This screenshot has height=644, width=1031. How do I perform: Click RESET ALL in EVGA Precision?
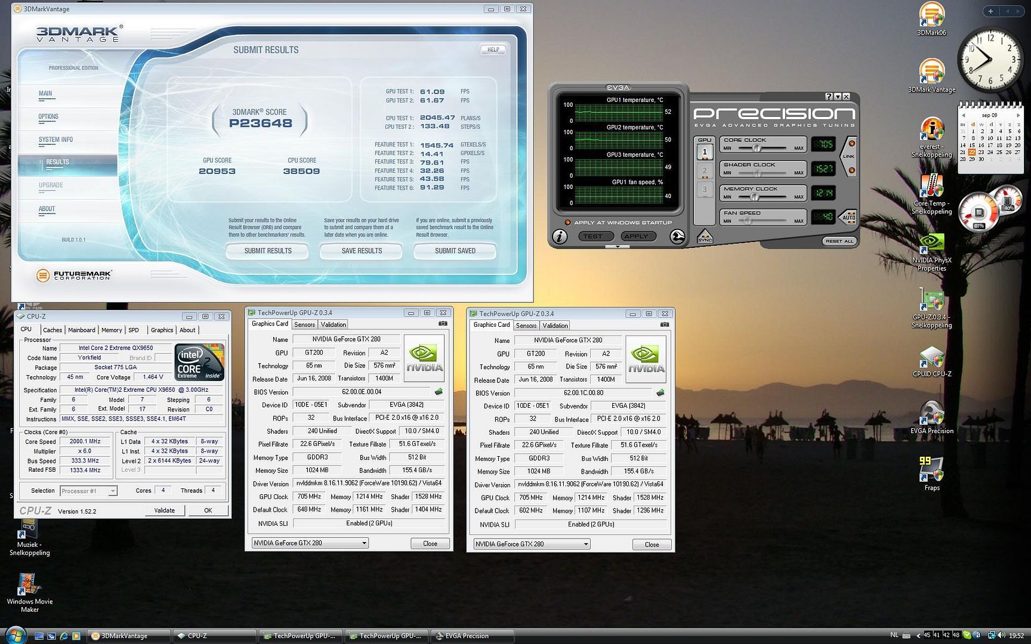(x=839, y=241)
